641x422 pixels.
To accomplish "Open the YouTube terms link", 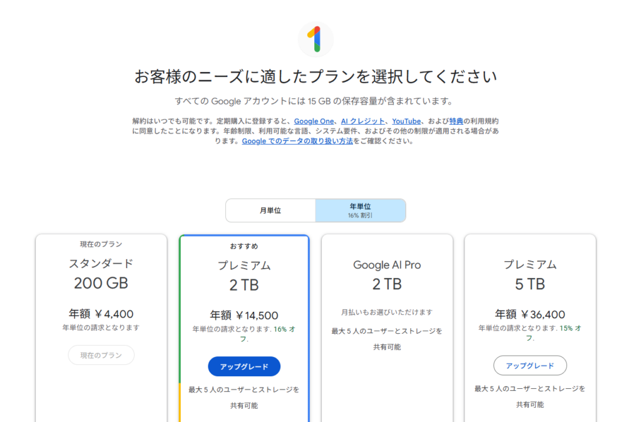I will [x=406, y=121].
